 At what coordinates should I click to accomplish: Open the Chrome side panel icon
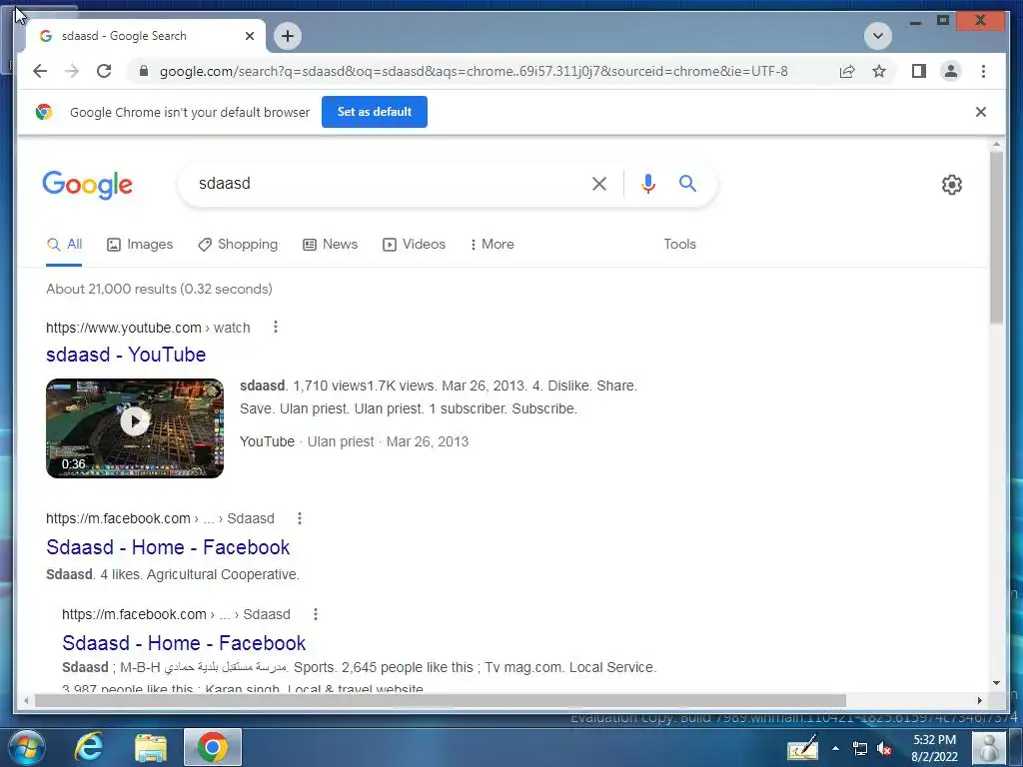[x=919, y=71]
